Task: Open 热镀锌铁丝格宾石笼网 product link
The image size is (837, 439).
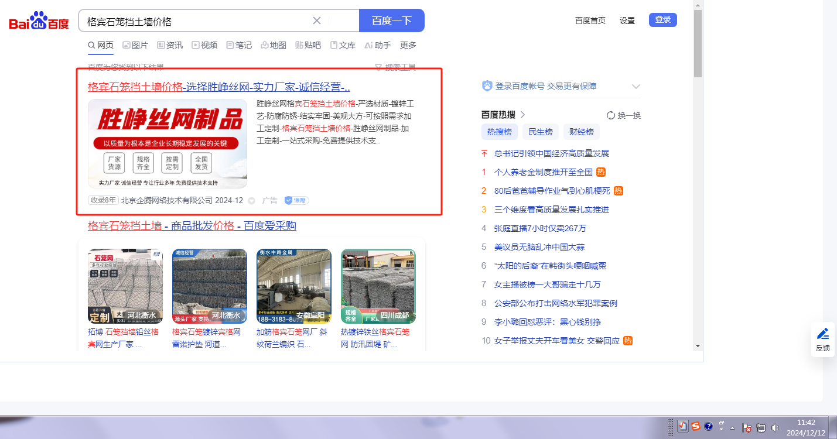Action: (375, 338)
